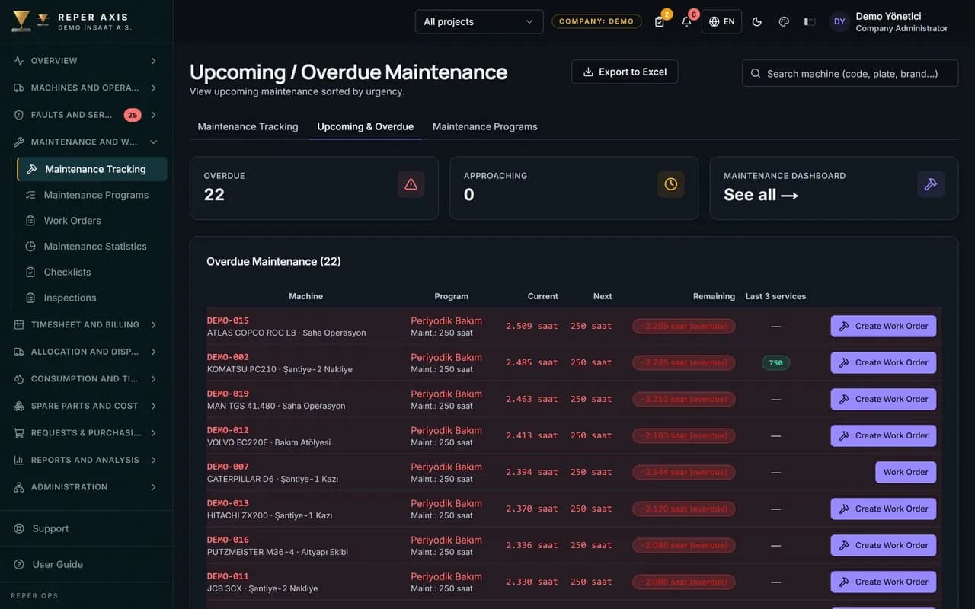Focus the Search machine input field
This screenshot has height=609, width=975.
pos(850,73)
